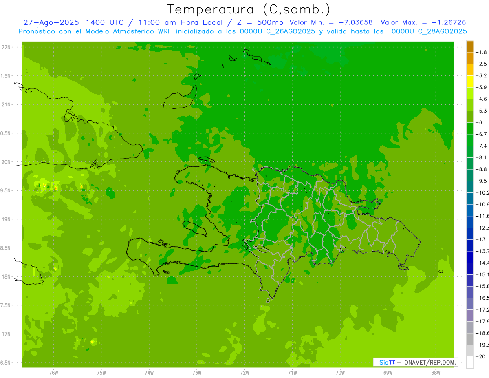489x378 pixels.
Task: Click the yellow swatch between -3.2 and -3.9
Action: point(470,82)
